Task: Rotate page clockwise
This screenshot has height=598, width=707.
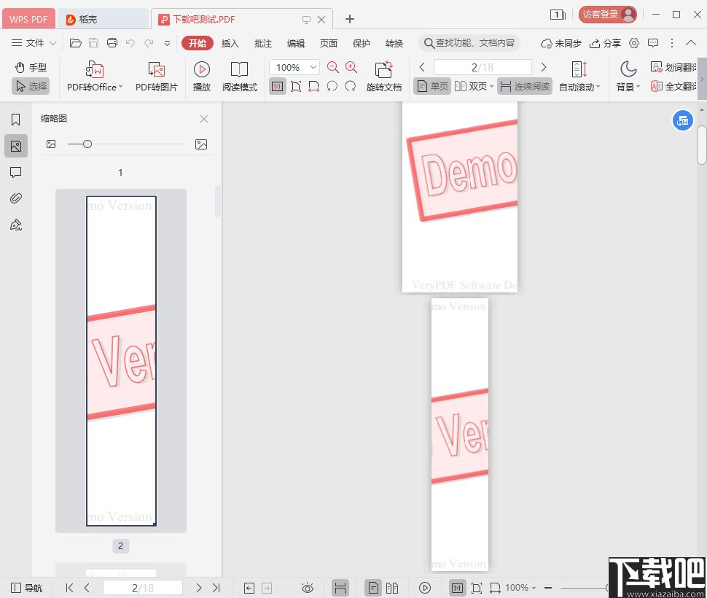Action: pyautogui.click(x=351, y=86)
